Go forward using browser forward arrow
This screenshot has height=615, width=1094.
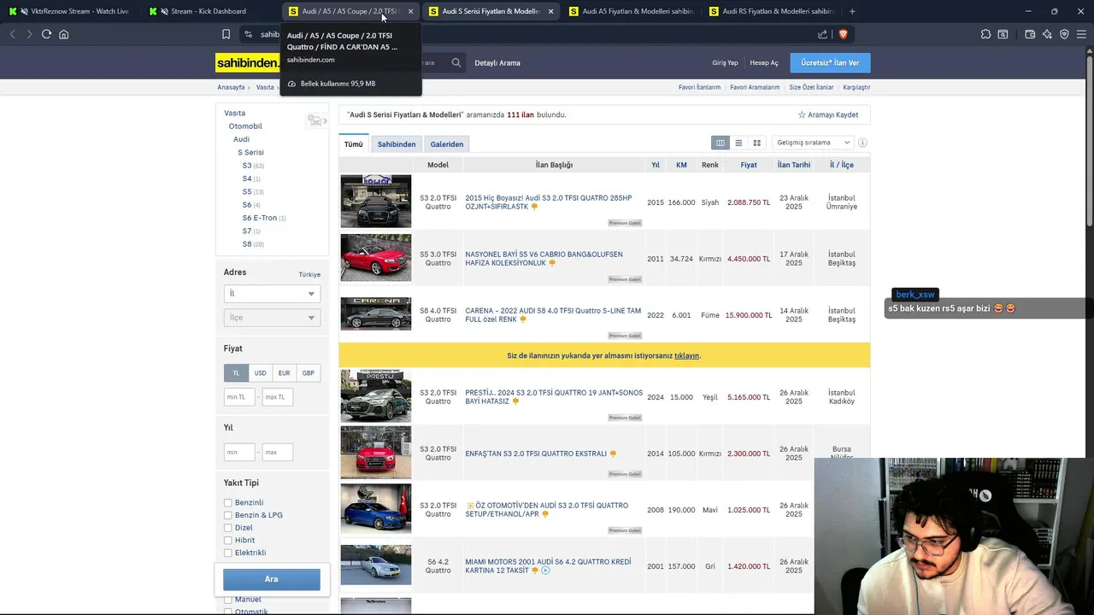click(x=29, y=34)
